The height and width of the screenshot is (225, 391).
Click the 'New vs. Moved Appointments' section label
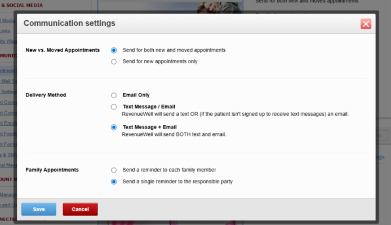click(x=62, y=50)
